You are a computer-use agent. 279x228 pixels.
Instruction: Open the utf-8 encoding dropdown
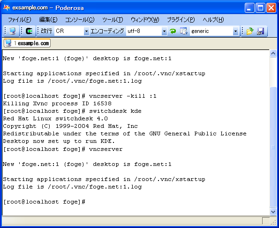(x=164, y=31)
